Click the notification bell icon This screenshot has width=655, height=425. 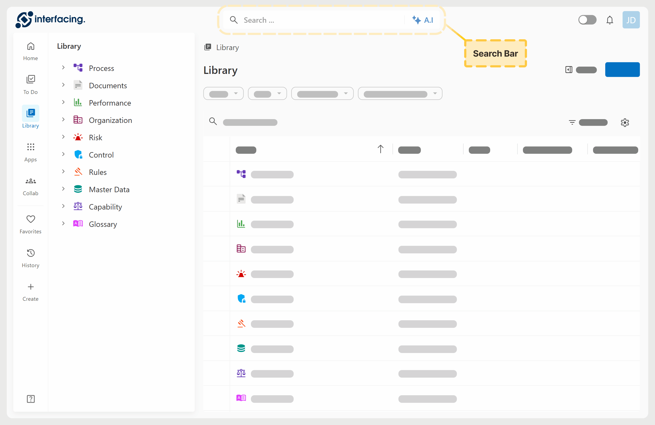pyautogui.click(x=610, y=20)
